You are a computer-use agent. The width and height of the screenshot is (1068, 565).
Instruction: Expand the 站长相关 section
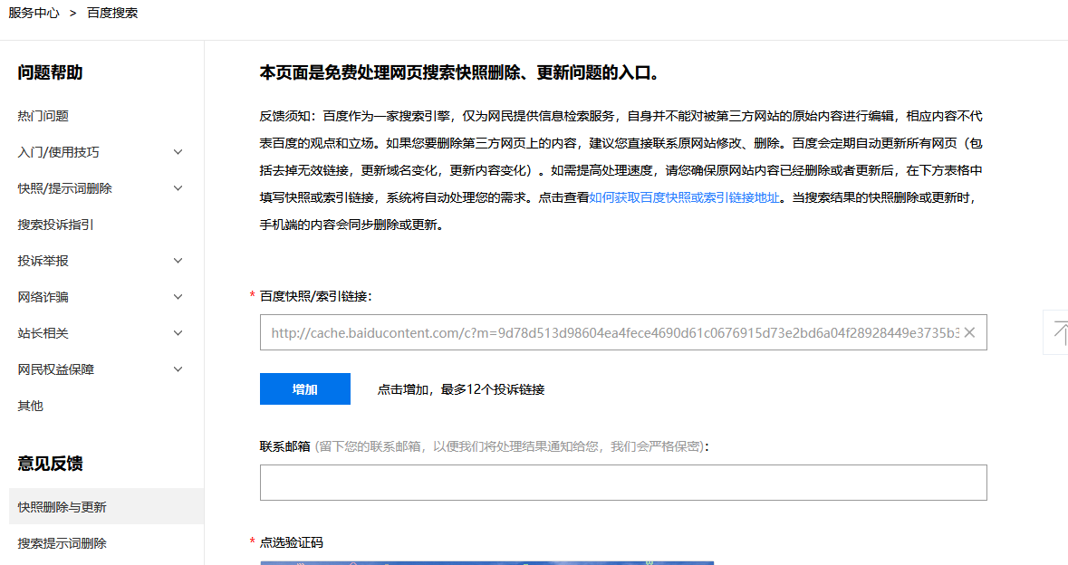[178, 333]
